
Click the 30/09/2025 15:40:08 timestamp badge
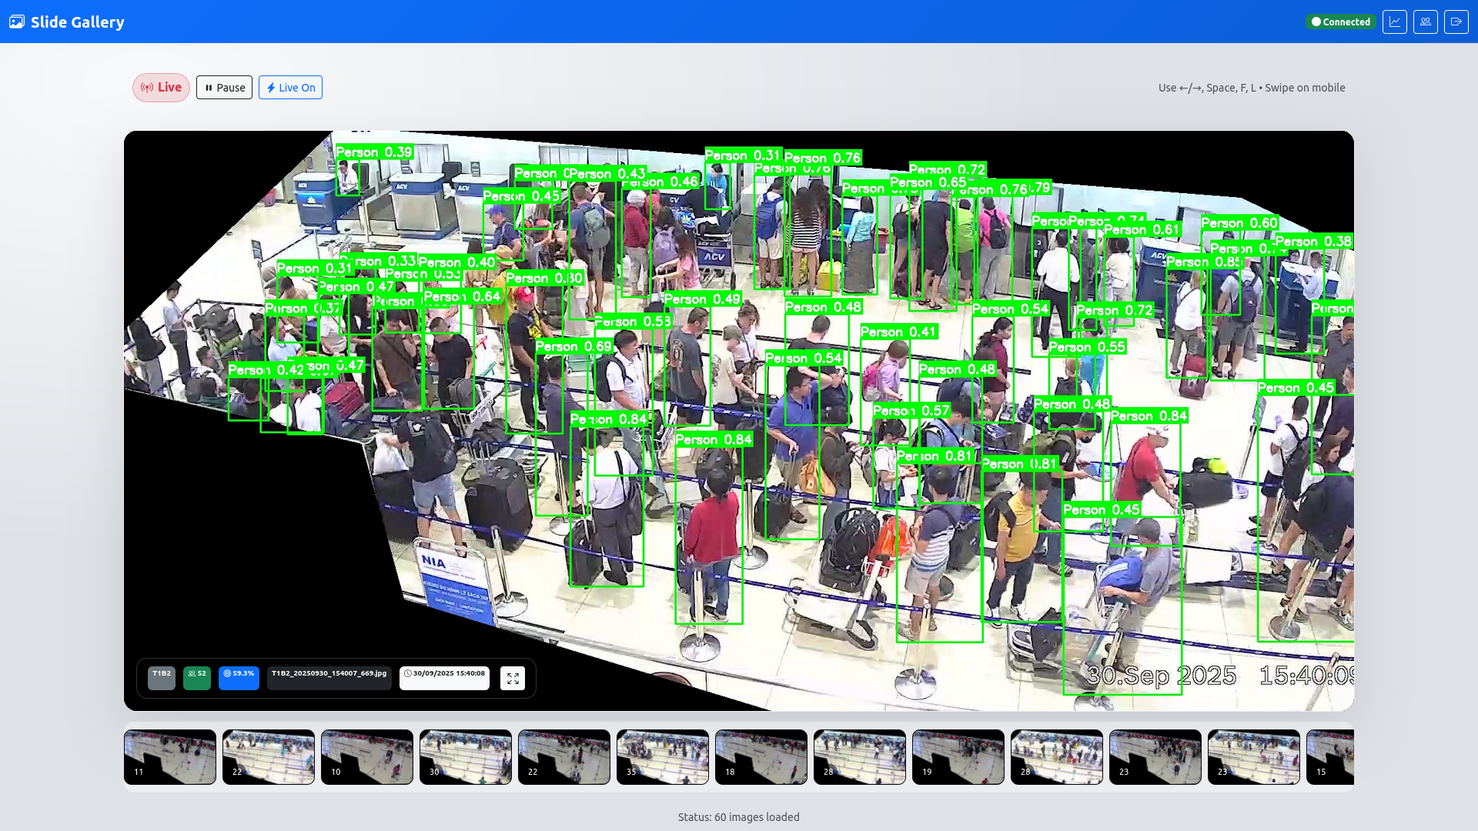point(444,678)
